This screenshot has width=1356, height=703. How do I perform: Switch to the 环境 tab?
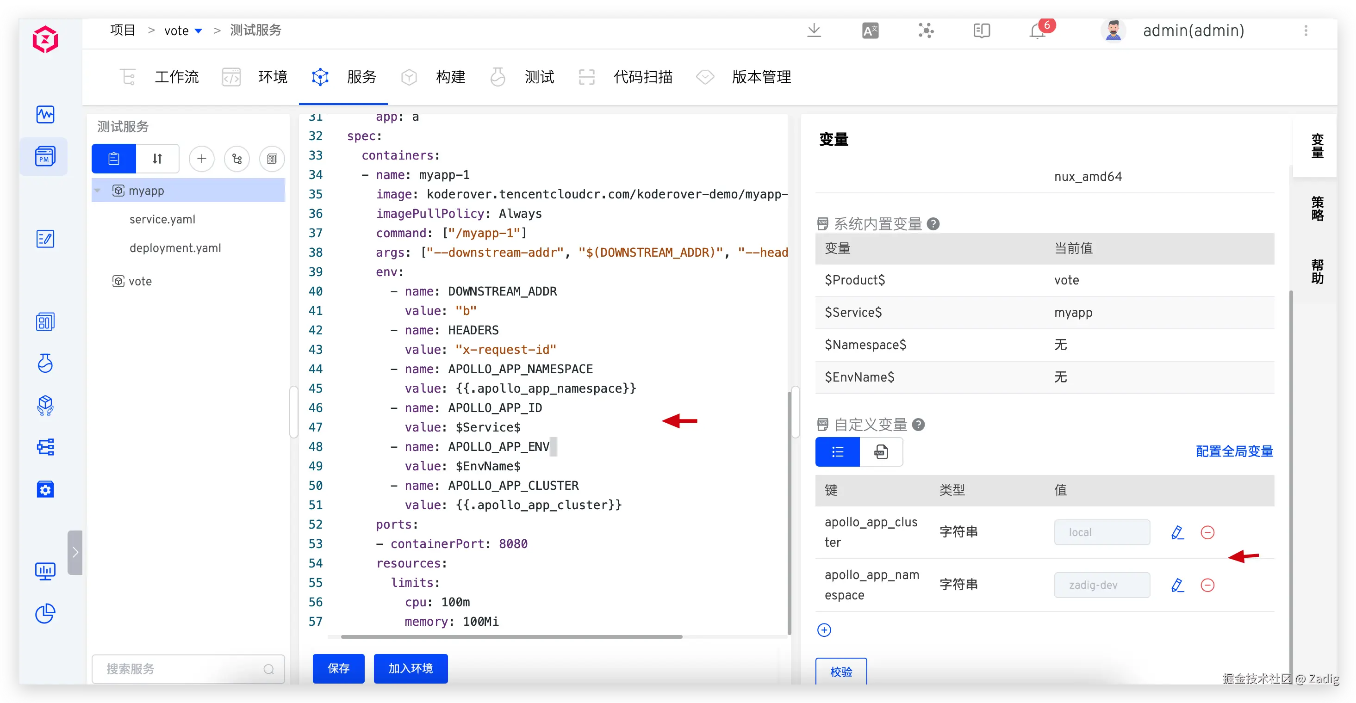click(x=272, y=77)
